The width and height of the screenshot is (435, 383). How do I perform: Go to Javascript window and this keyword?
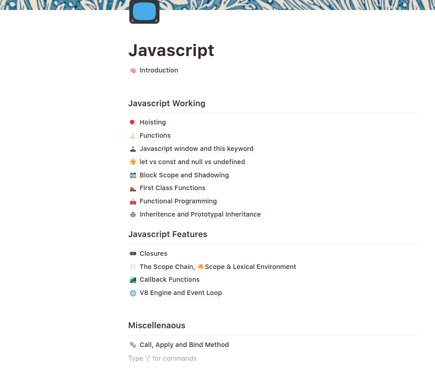click(196, 149)
